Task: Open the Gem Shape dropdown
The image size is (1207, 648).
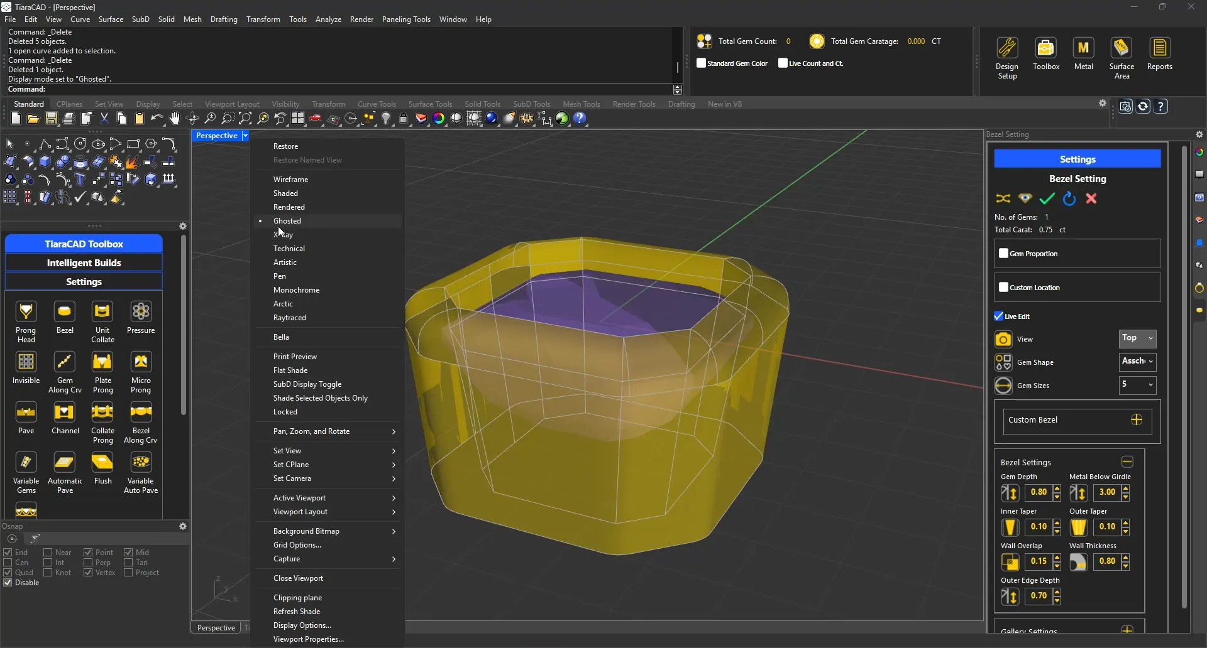Action: click(x=1137, y=362)
